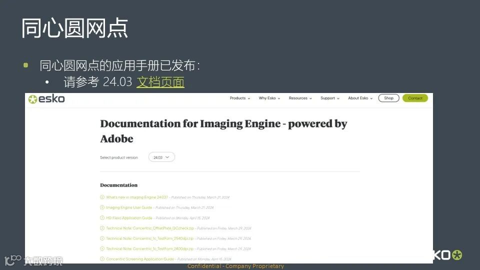Click circle icon beside Concentric_1c_TestForm_2400dpi.zip

(x=102, y=249)
